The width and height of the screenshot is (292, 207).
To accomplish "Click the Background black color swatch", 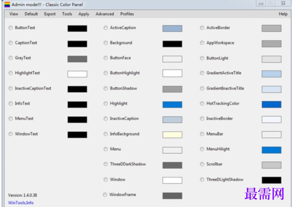I will tap(172, 44).
